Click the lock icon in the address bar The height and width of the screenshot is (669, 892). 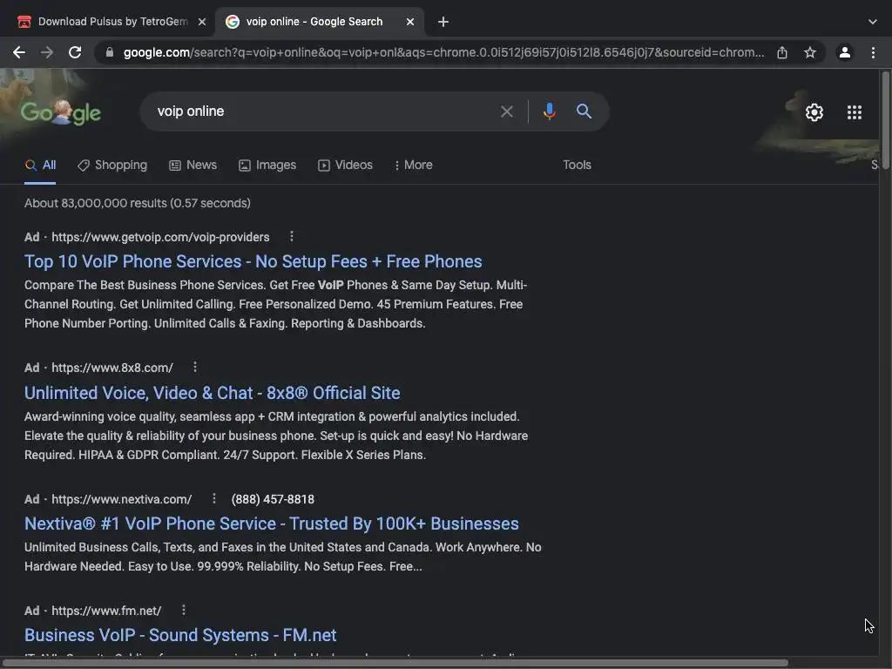110,52
